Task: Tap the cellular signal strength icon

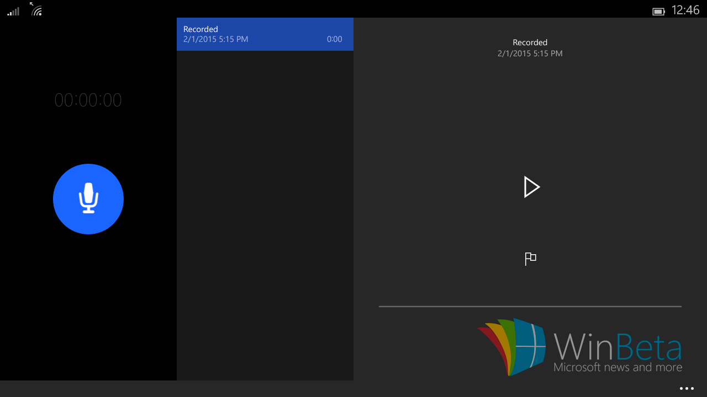Action: tap(14, 11)
